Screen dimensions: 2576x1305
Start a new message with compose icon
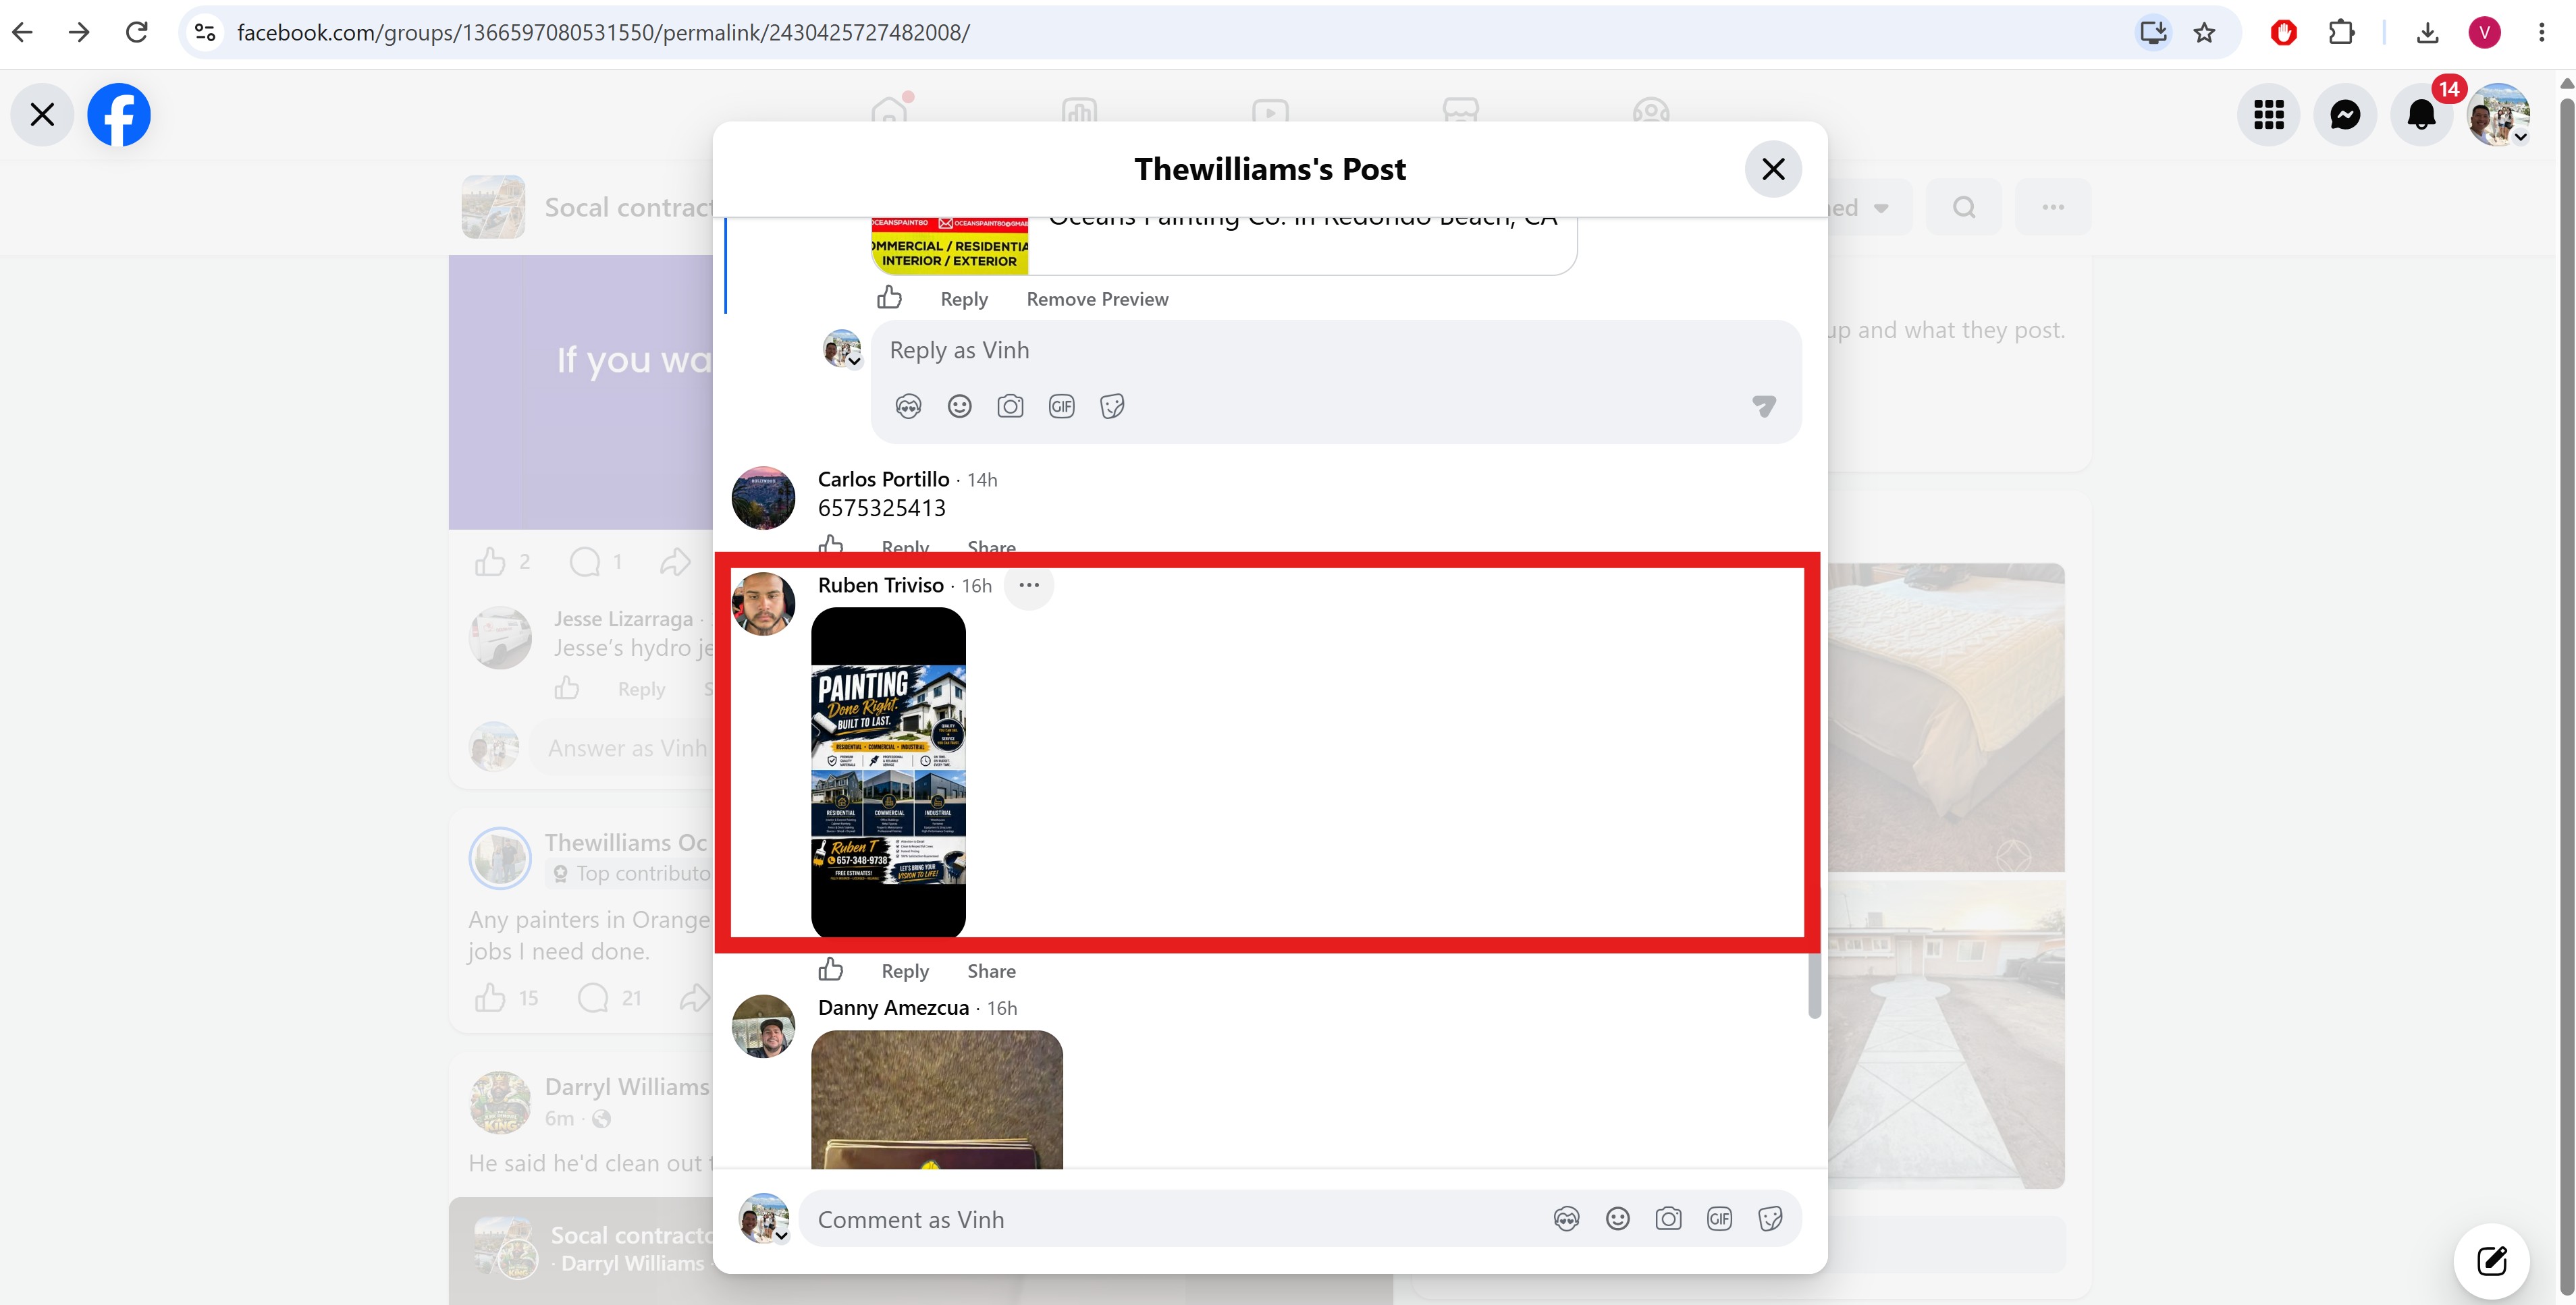(x=2492, y=1261)
